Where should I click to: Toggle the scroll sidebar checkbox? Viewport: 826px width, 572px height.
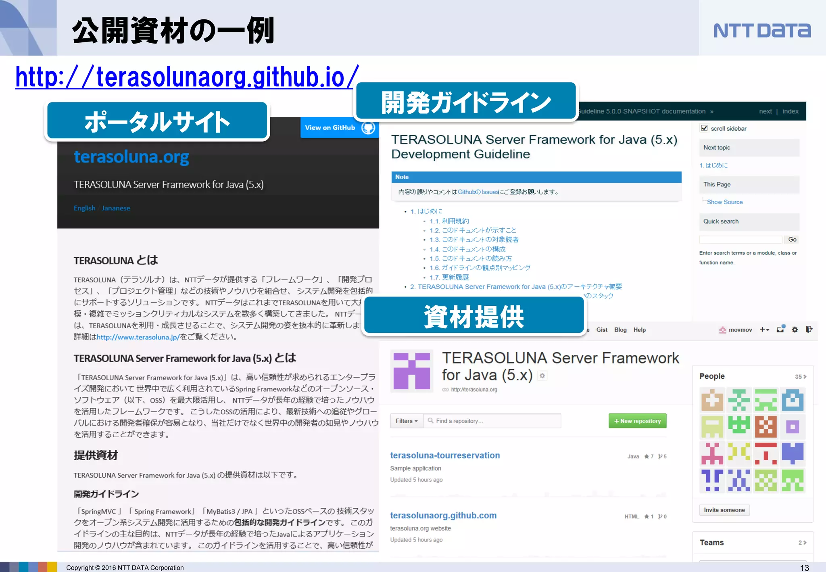coord(704,128)
